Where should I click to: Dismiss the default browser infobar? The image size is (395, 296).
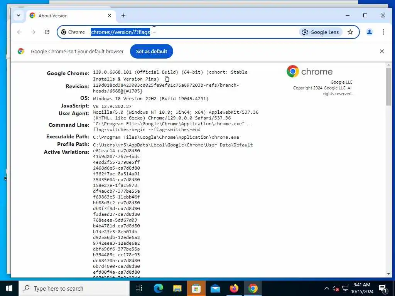click(x=381, y=51)
